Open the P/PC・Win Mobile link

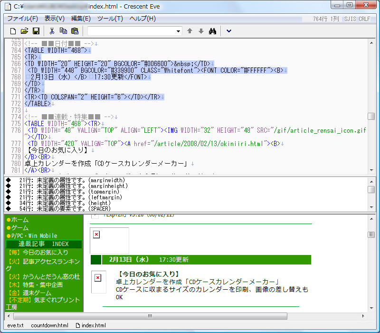(x=34, y=235)
